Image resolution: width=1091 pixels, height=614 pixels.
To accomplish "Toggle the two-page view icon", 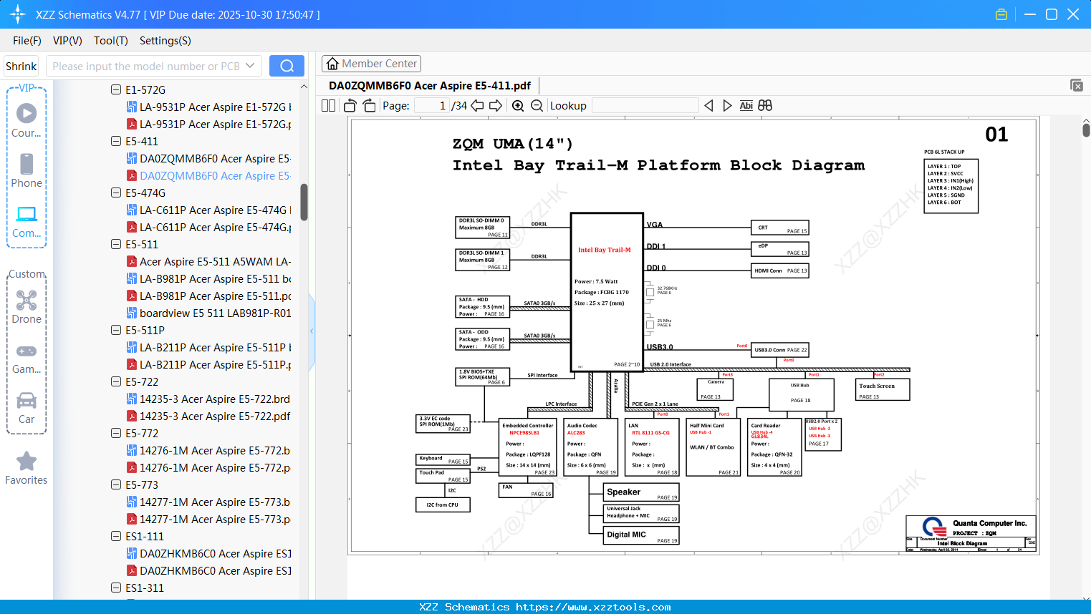I will pyautogui.click(x=328, y=105).
